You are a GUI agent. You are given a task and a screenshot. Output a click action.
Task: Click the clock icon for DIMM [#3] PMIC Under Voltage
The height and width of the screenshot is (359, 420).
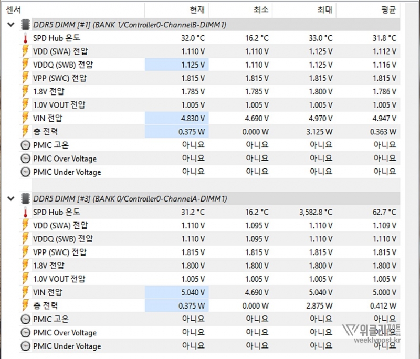coord(25,346)
